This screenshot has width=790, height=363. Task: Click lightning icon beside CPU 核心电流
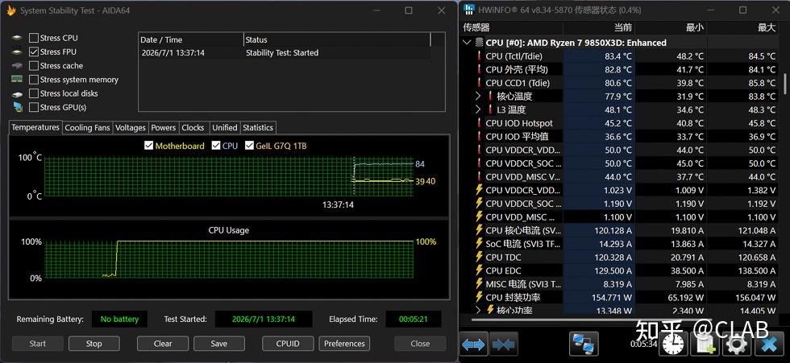pyautogui.click(x=479, y=230)
